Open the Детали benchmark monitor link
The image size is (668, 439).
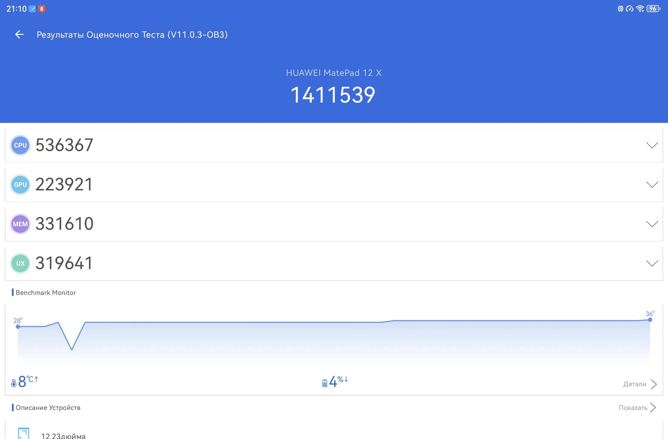[x=640, y=384]
